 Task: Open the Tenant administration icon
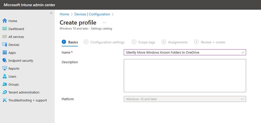[5, 92]
